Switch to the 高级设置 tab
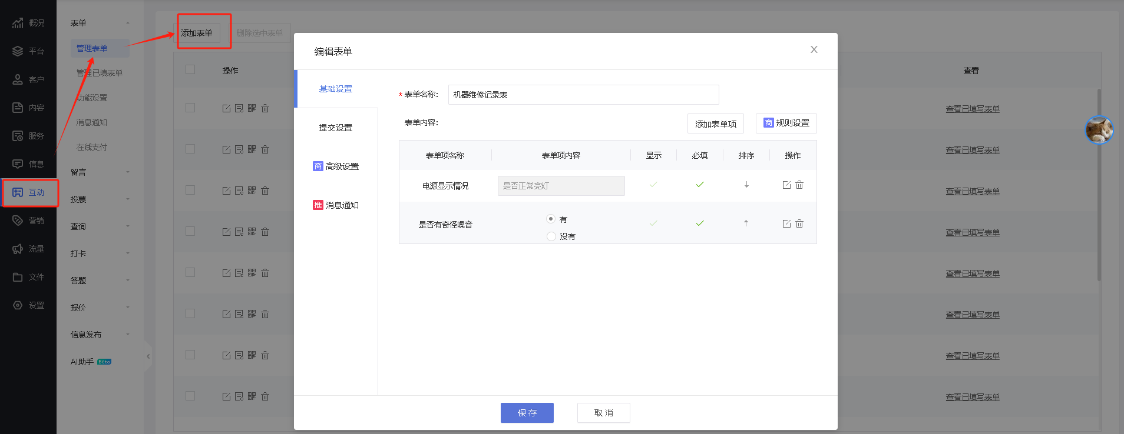The height and width of the screenshot is (434, 1124). click(x=336, y=166)
